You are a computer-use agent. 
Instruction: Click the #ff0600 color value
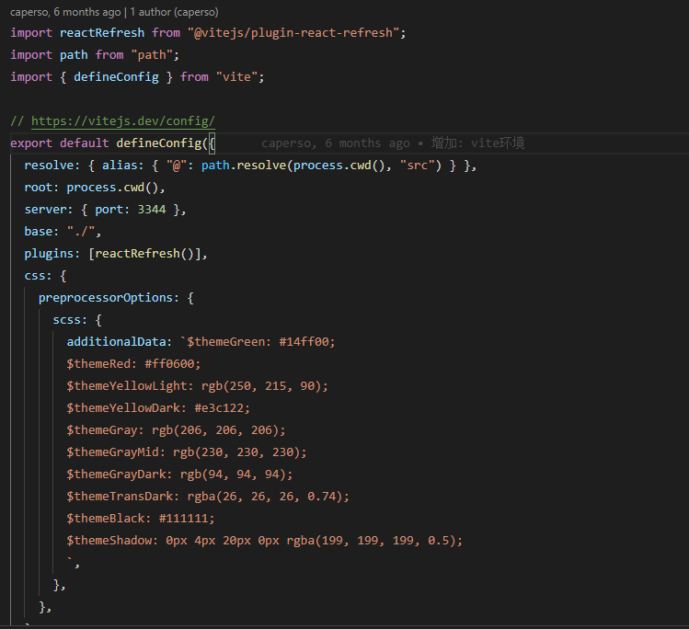[169, 363]
